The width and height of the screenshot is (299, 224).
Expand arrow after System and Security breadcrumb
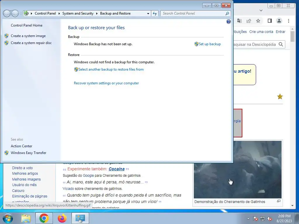[97, 13]
